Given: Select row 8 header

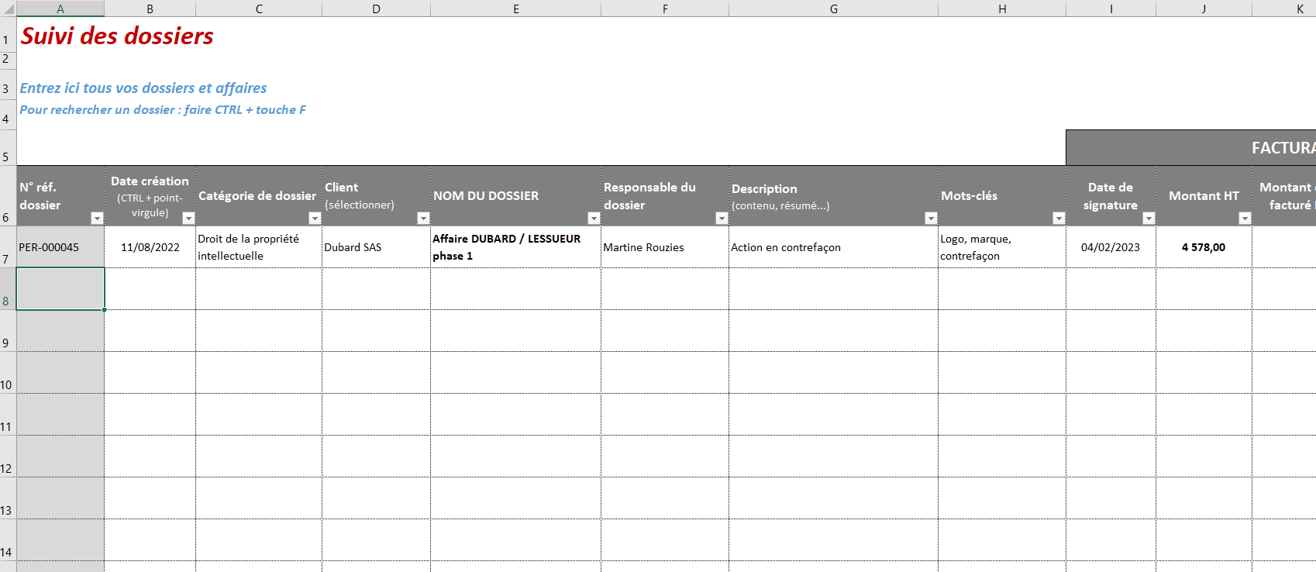Looking at the screenshot, I should coord(8,289).
